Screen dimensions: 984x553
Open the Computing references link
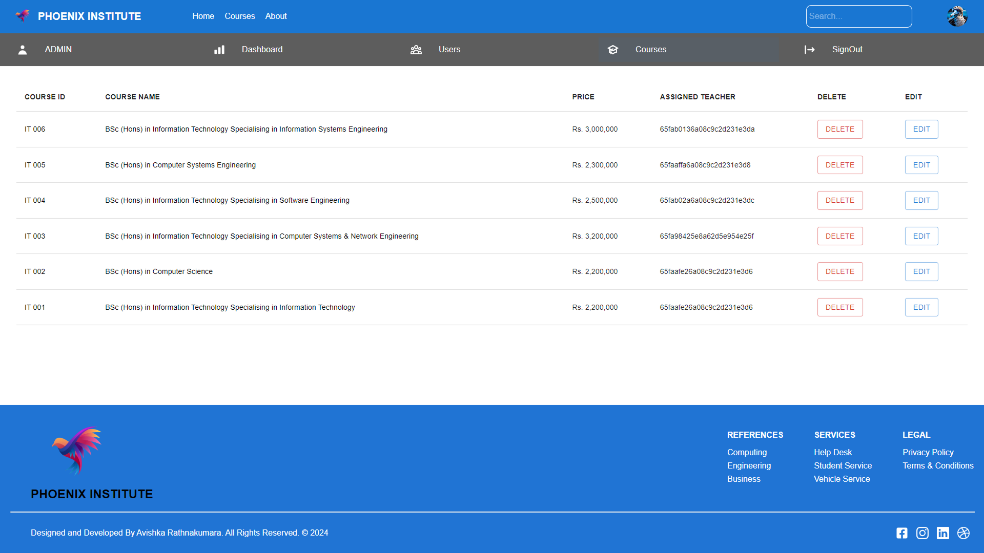point(746,452)
